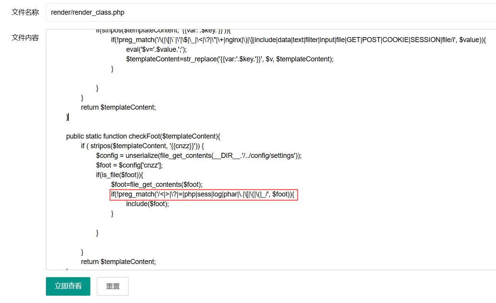Click the return $templateContent line above checkFoot
This screenshot has width=496, height=303.
click(118, 107)
